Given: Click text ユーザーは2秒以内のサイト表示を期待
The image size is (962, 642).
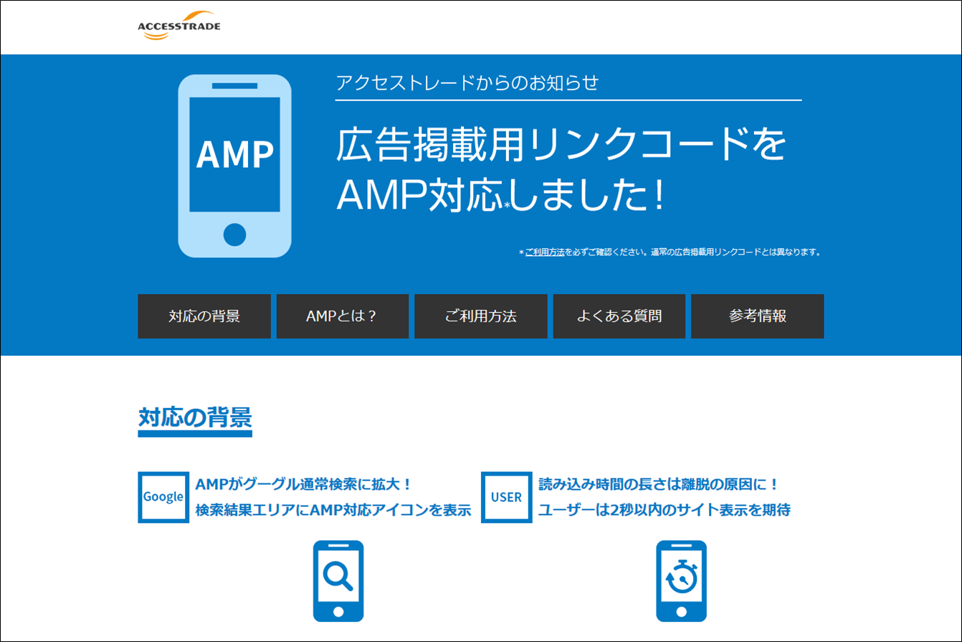Looking at the screenshot, I should [x=665, y=511].
